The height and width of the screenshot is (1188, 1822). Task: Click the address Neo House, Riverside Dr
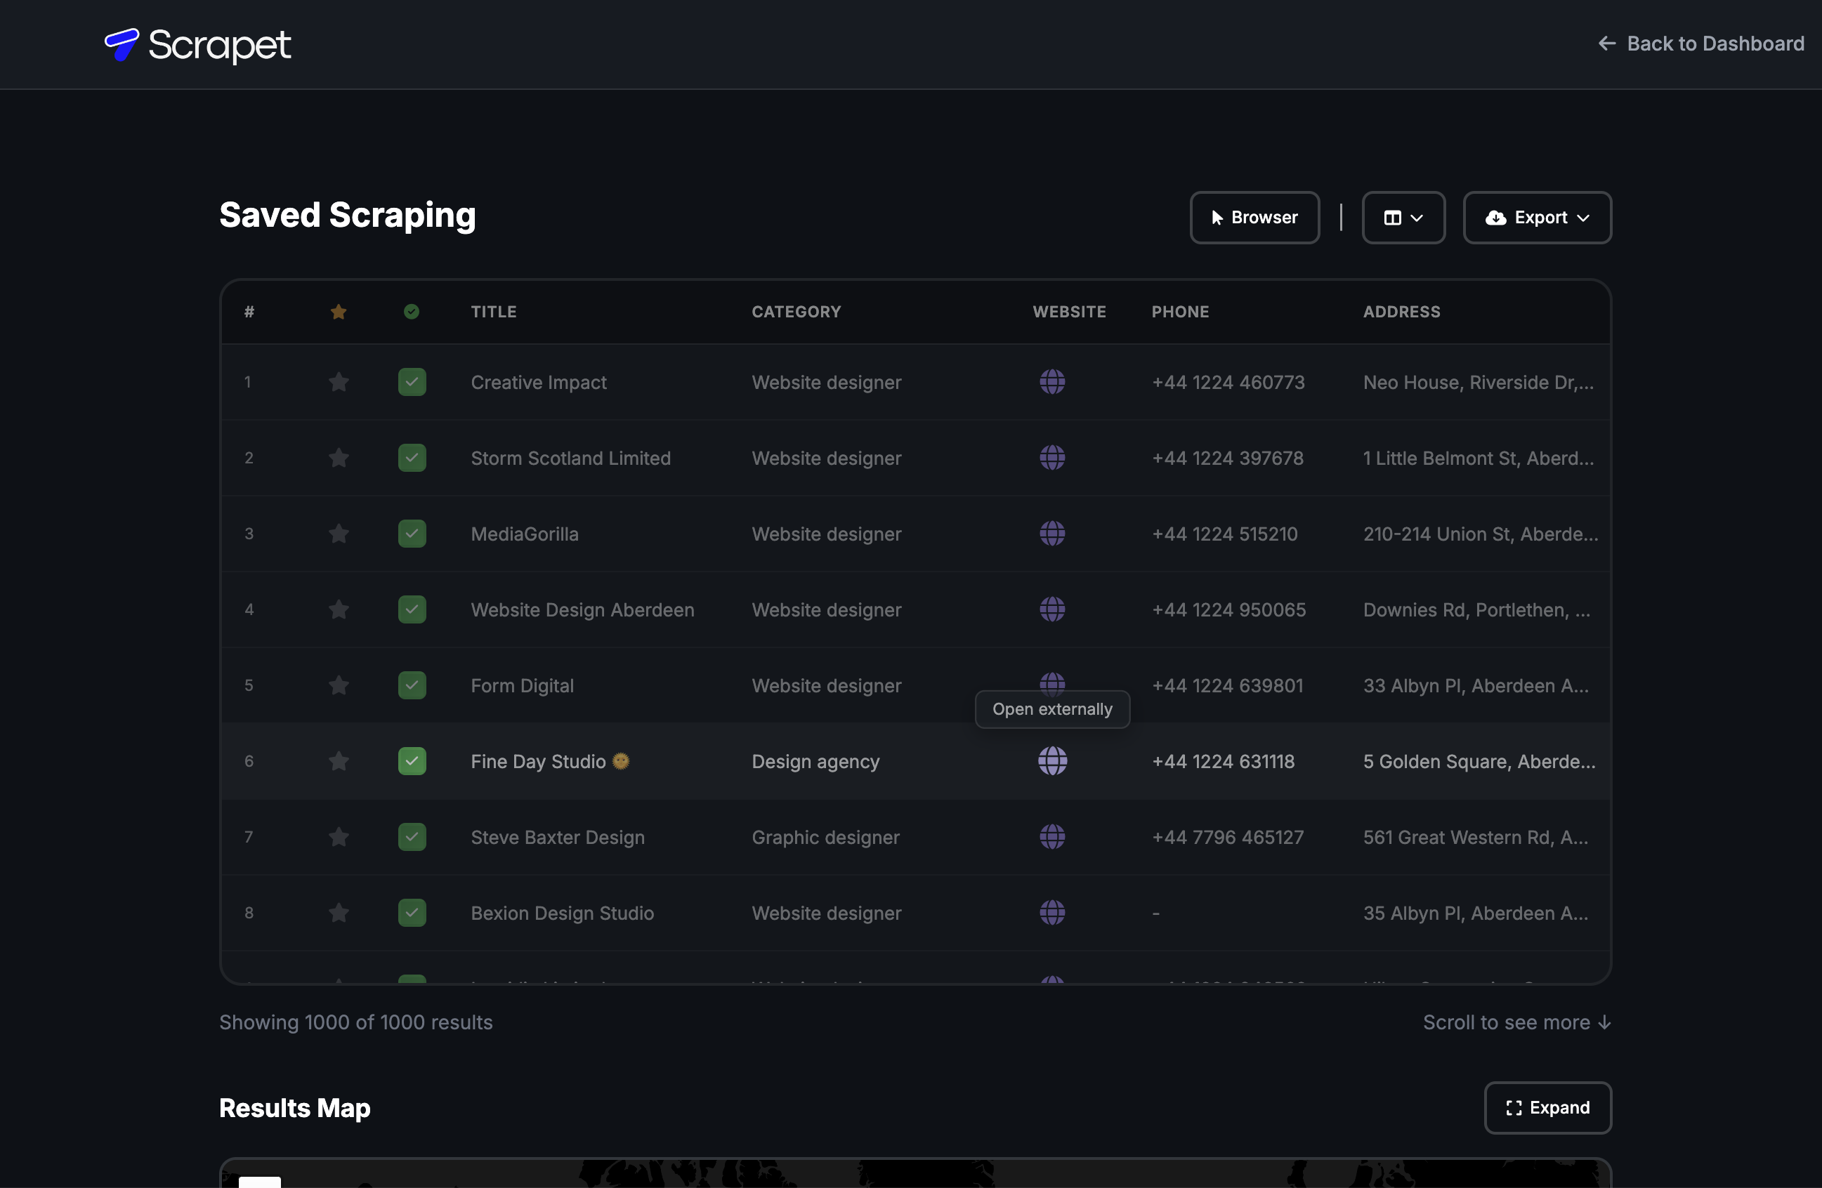tap(1479, 382)
